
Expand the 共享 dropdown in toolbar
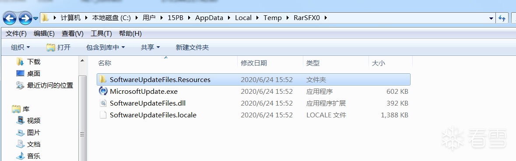[151, 48]
